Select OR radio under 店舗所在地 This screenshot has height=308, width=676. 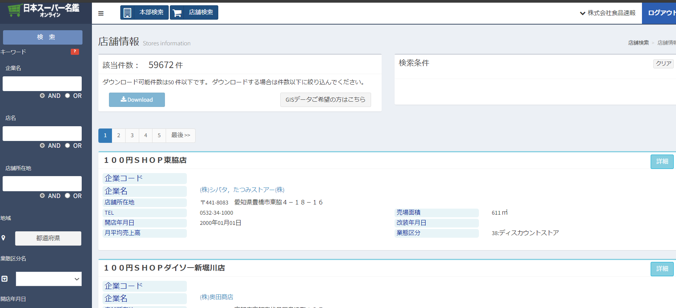pyautogui.click(x=68, y=196)
